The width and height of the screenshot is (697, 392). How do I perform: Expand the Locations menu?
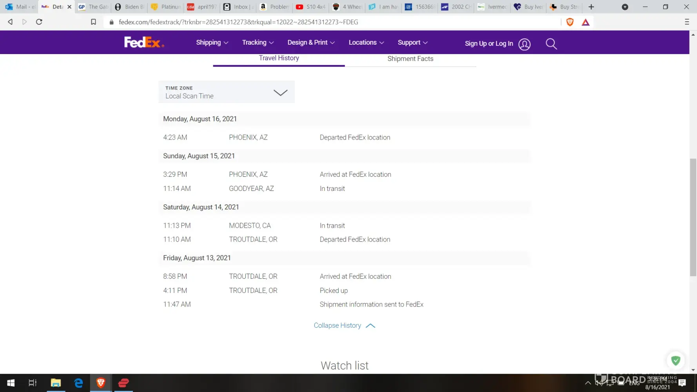click(x=366, y=42)
